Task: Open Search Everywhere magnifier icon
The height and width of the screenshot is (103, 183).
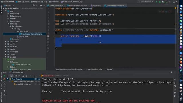Action: (177, 2)
